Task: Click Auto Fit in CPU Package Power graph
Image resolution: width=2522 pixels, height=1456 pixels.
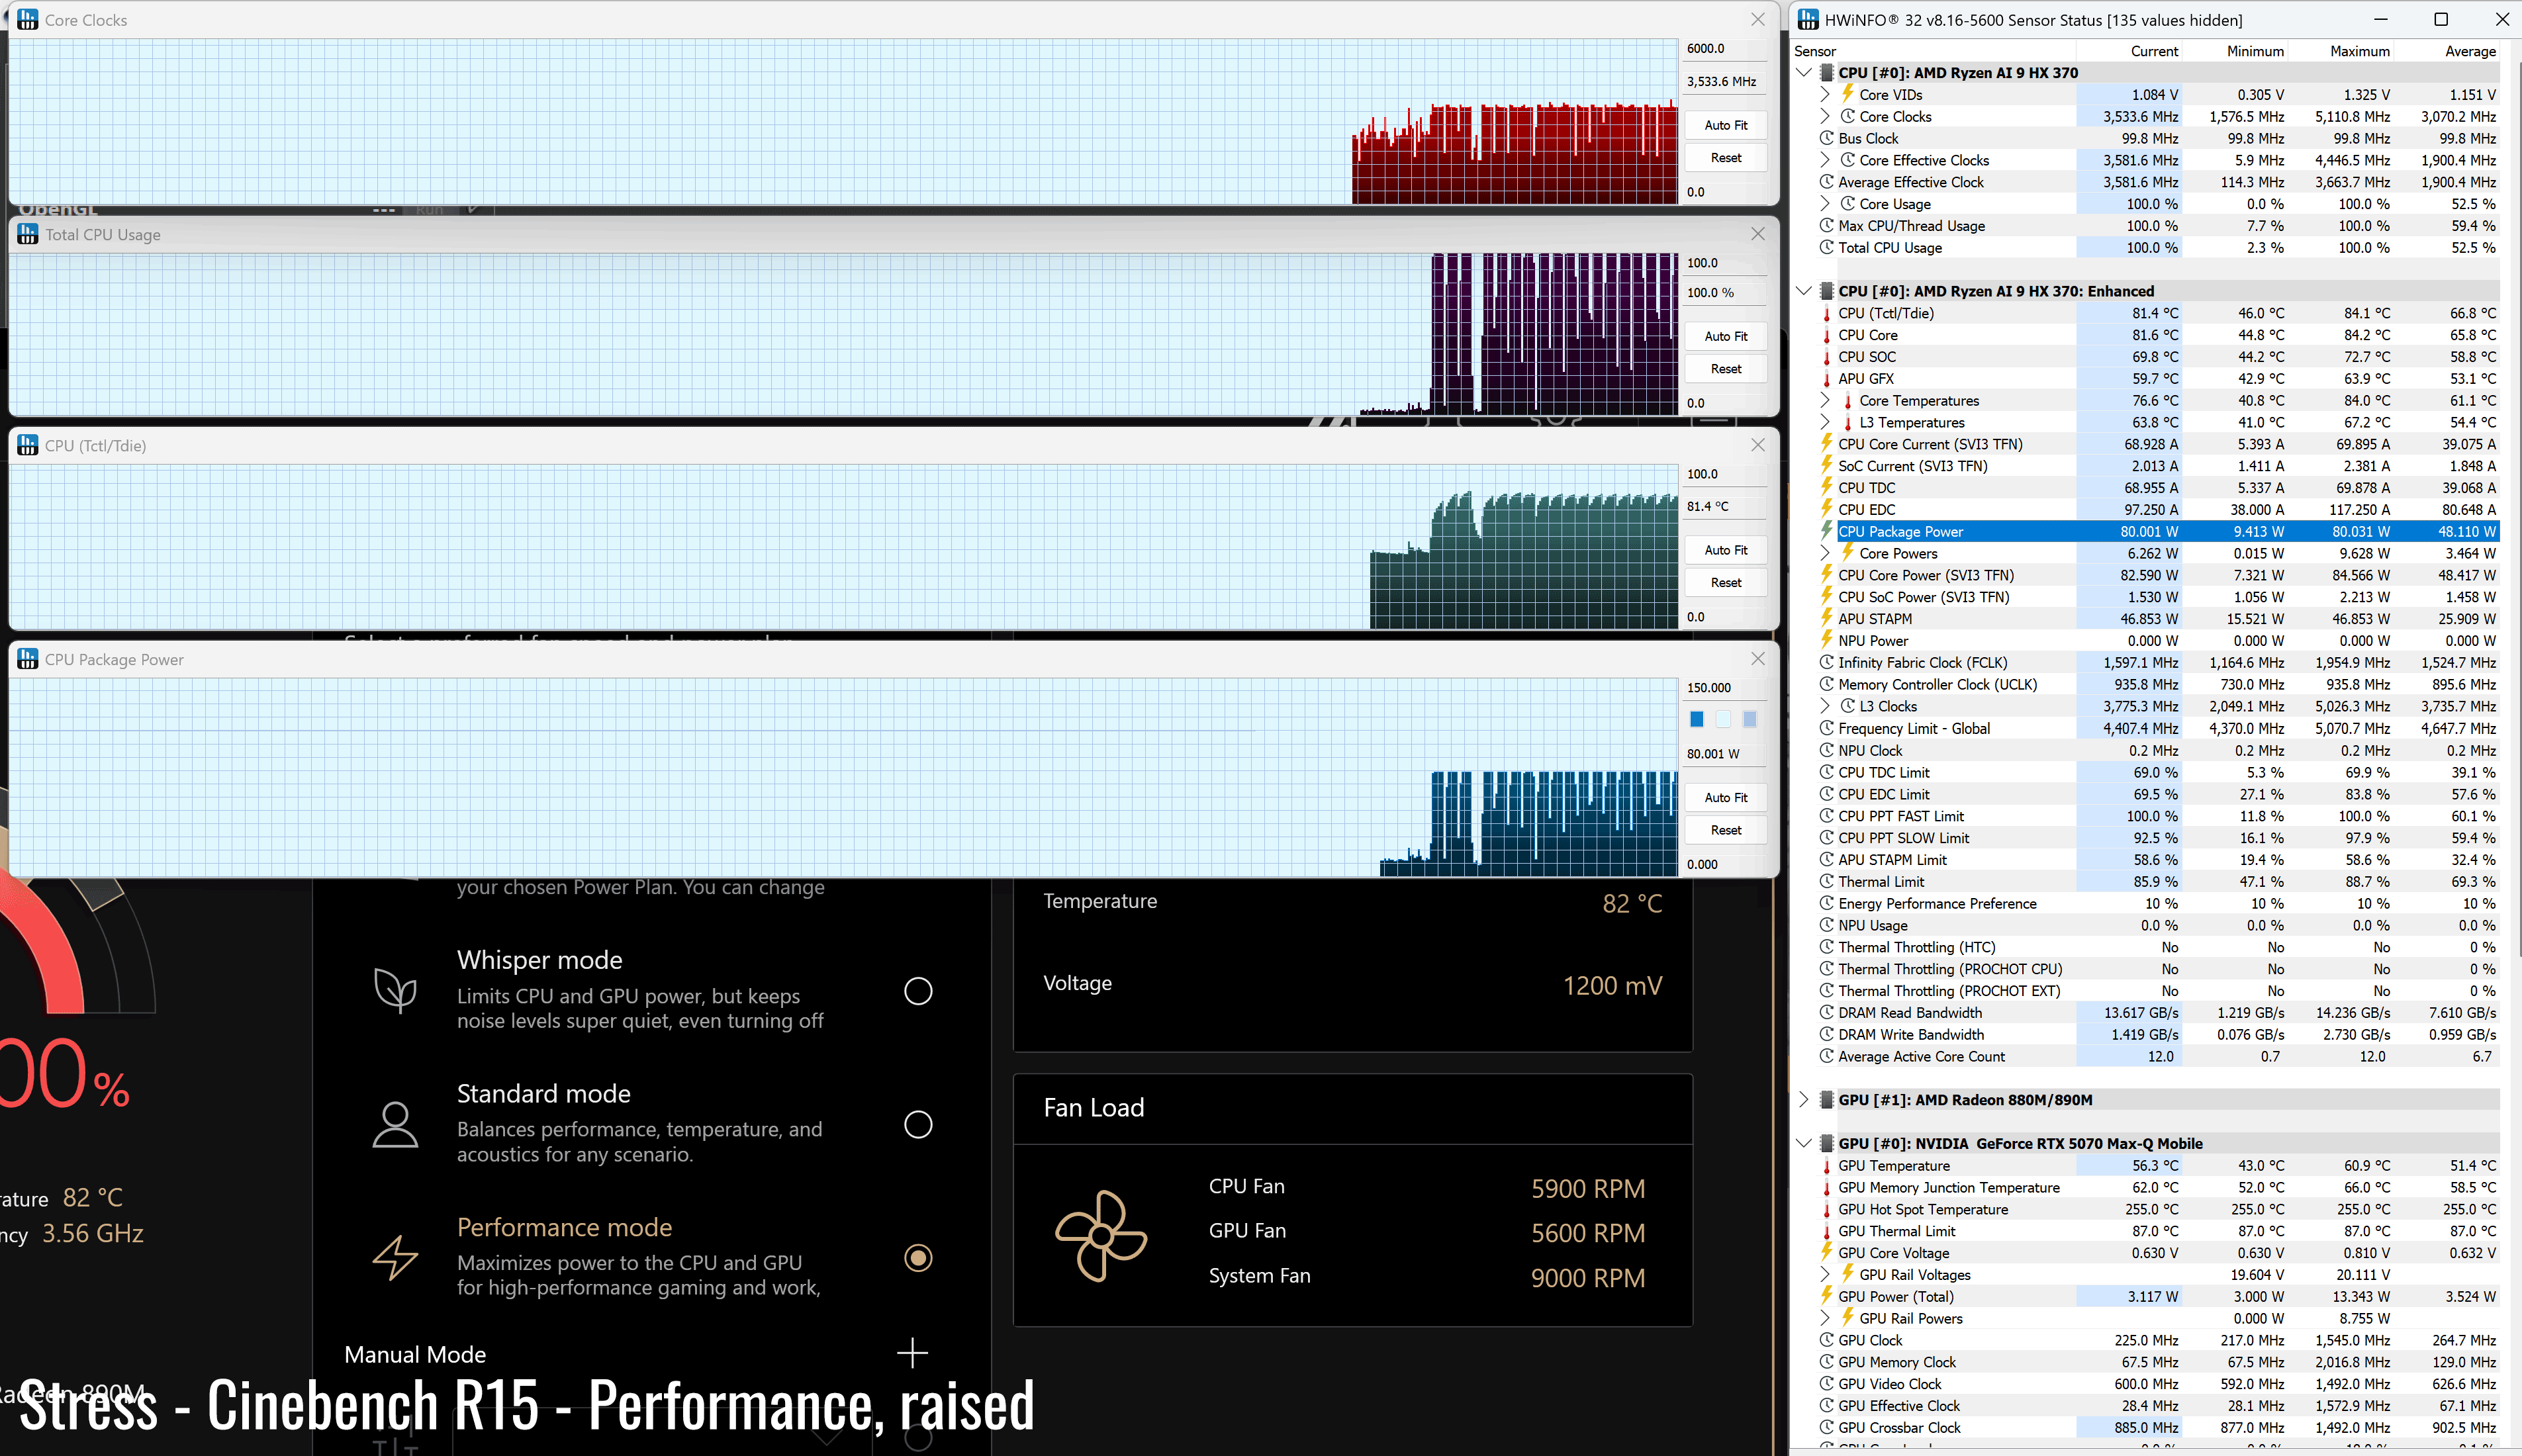Action: (x=1726, y=797)
